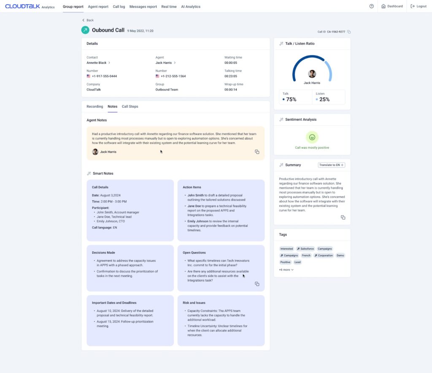Viewport: 432px width, 373px height.
Task: Copy the agent notes text
Action: tap(257, 152)
